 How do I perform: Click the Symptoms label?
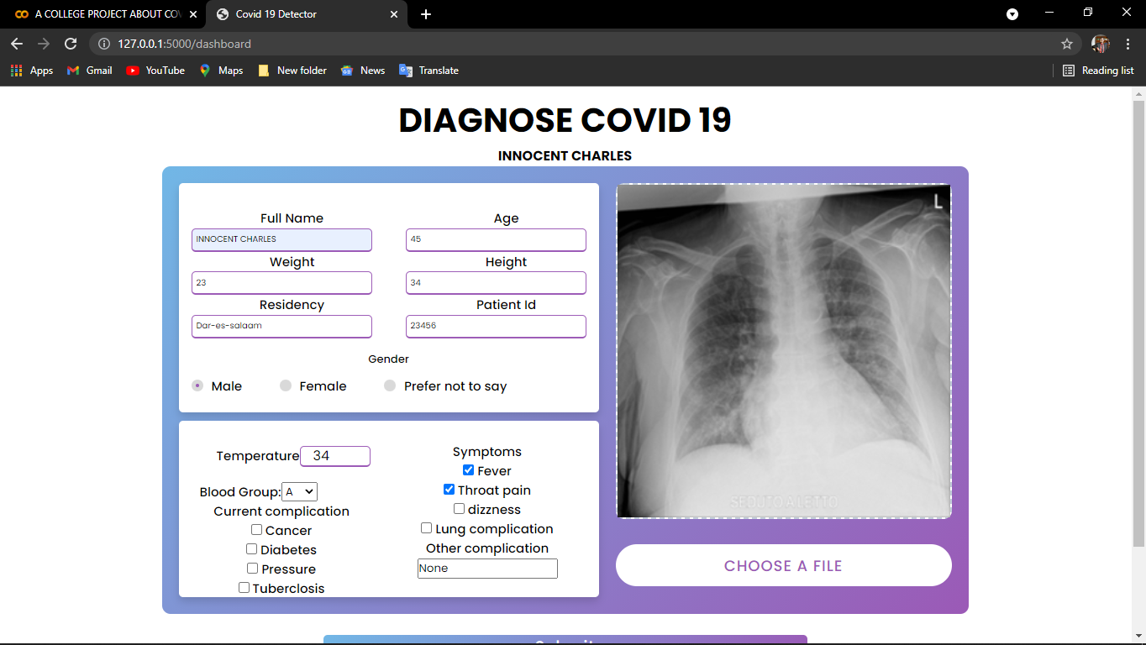[487, 452]
